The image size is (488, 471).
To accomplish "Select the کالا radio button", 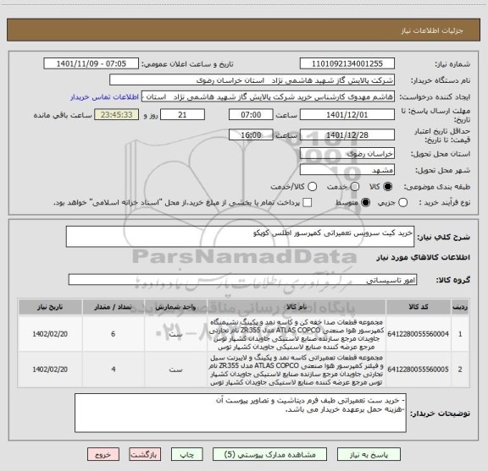I will [388, 187].
